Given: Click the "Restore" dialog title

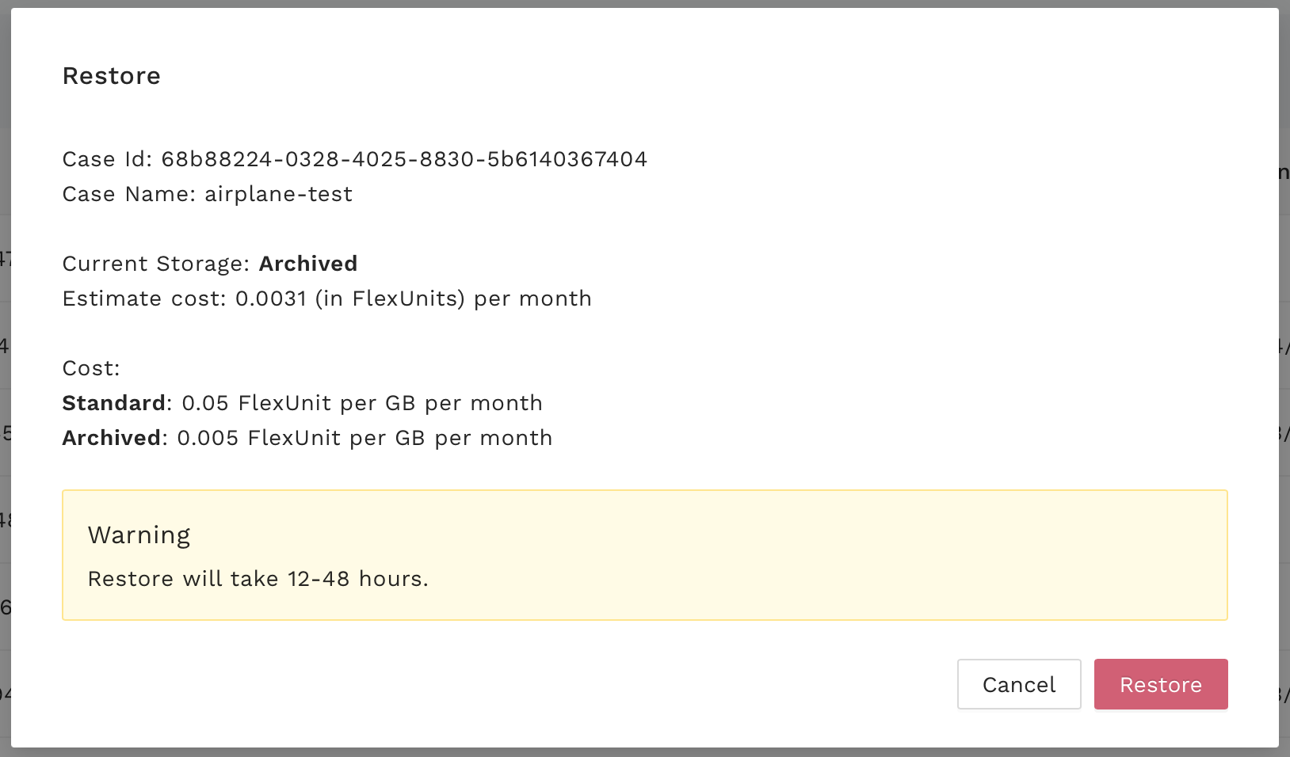Looking at the screenshot, I should (112, 76).
